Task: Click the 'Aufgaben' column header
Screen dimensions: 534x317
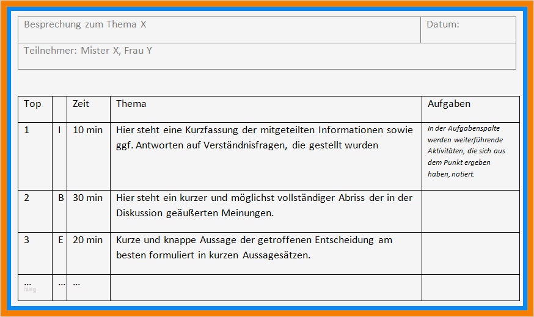Action: (x=470, y=109)
